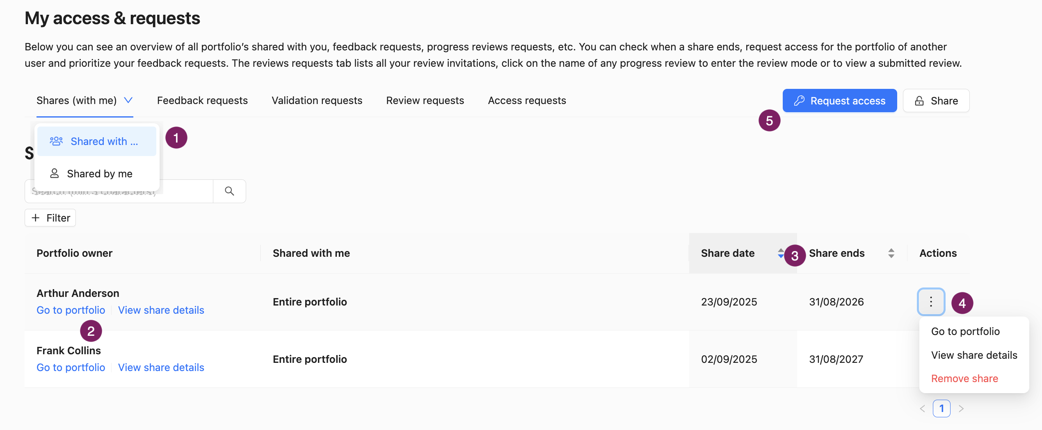
Task: Click 'Entire portfolio' in Arthur Anderson's row
Action: (310, 302)
